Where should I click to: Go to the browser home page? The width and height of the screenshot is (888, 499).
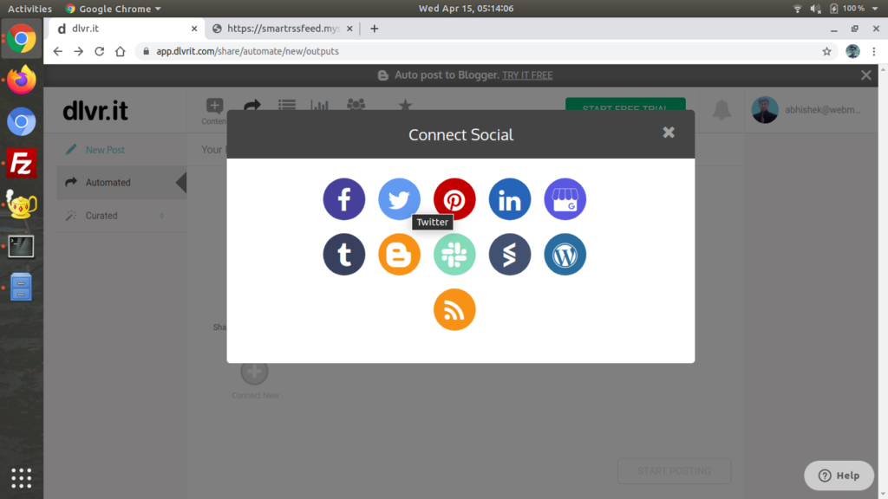[120, 51]
